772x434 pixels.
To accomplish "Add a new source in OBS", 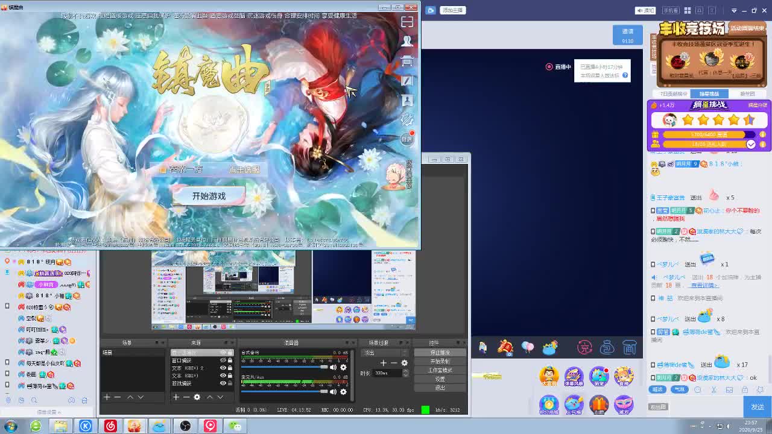I will coord(176,397).
